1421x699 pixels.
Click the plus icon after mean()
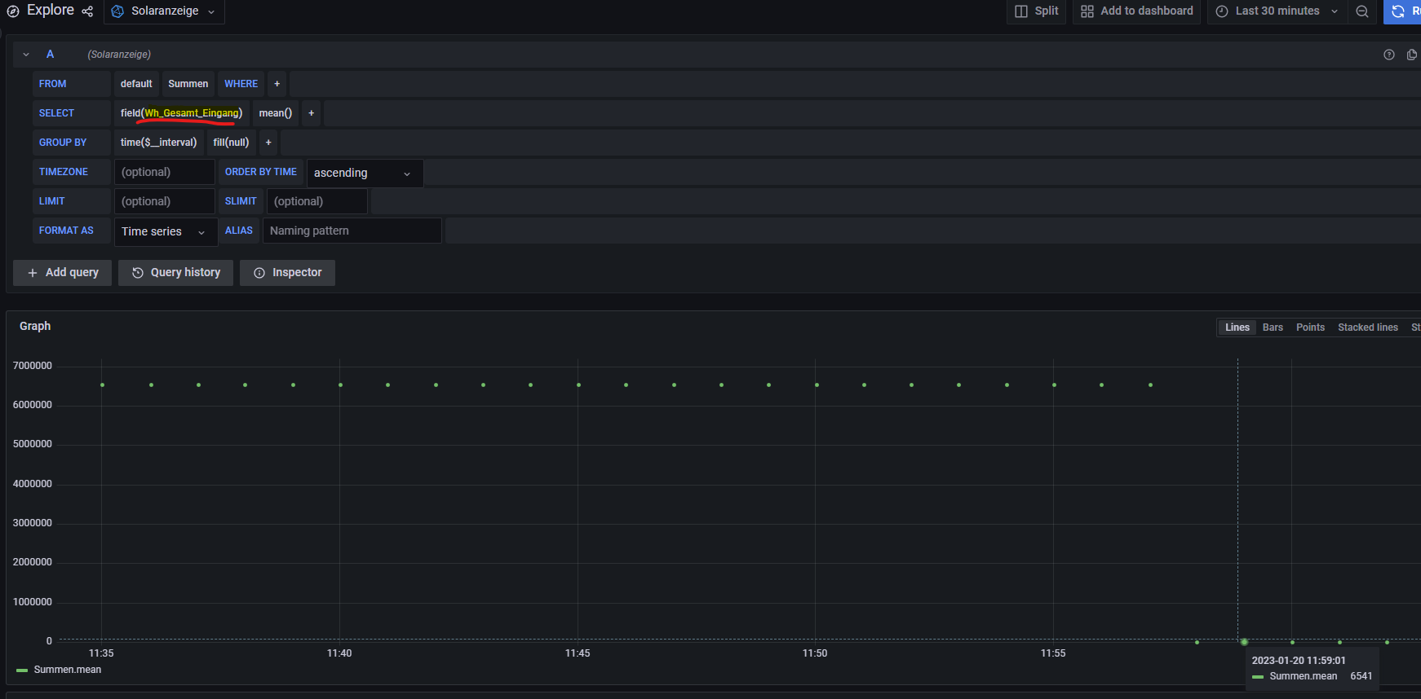coord(311,113)
